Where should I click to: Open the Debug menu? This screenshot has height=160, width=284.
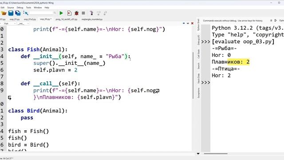(20, 8)
